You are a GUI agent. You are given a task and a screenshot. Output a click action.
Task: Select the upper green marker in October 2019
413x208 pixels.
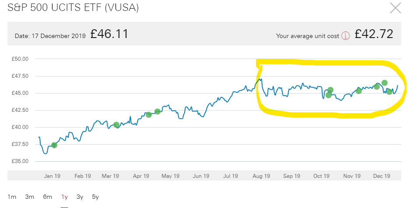coord(331,90)
